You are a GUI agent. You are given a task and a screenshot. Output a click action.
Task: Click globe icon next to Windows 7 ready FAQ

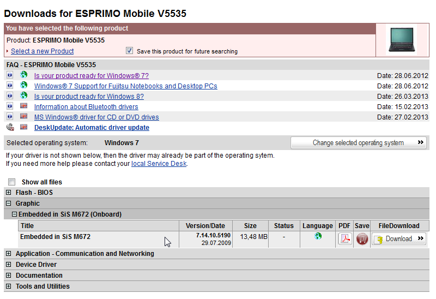pos(24,75)
